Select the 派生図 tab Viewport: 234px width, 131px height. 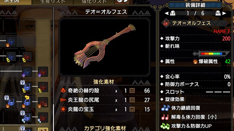click(x=12, y=2)
